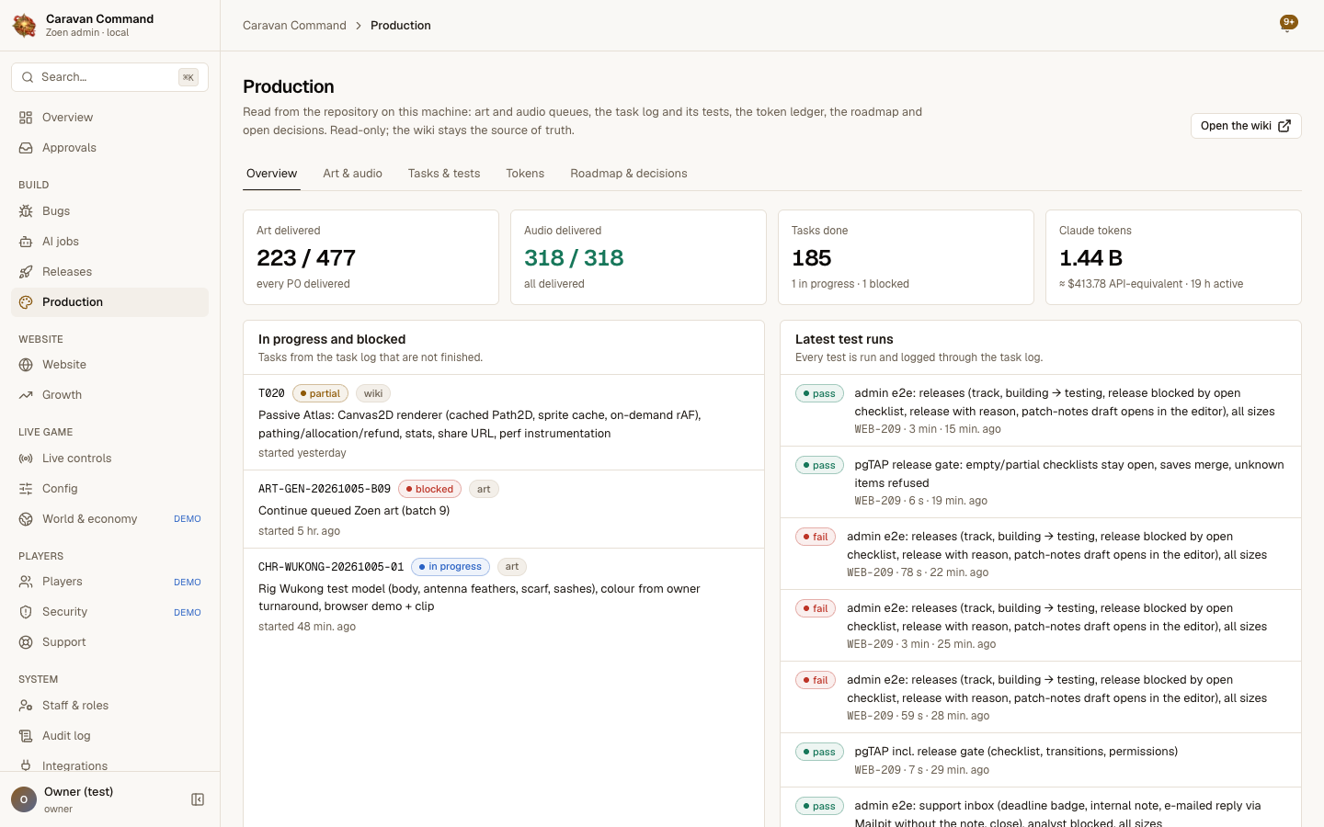The image size is (1324, 827).
Task: Open the Live controls broadcast icon
Action: [x=26, y=459]
